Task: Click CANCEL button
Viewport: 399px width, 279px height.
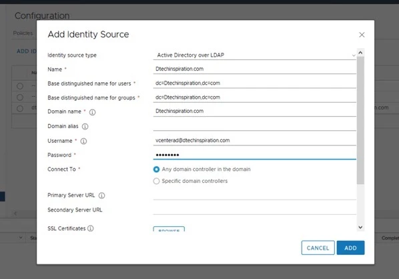Action: click(x=318, y=248)
